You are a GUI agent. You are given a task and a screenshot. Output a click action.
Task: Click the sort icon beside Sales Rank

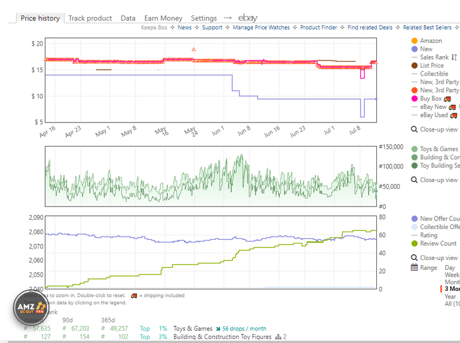tap(455, 57)
